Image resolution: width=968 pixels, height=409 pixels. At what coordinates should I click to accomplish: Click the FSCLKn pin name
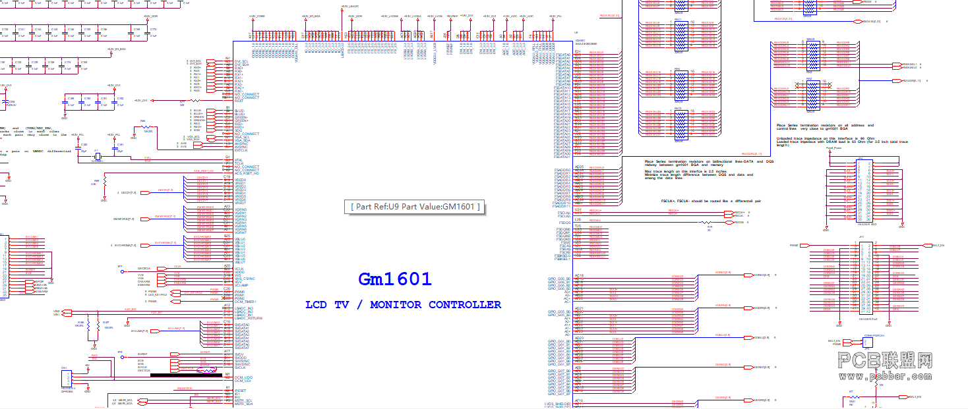click(564, 216)
